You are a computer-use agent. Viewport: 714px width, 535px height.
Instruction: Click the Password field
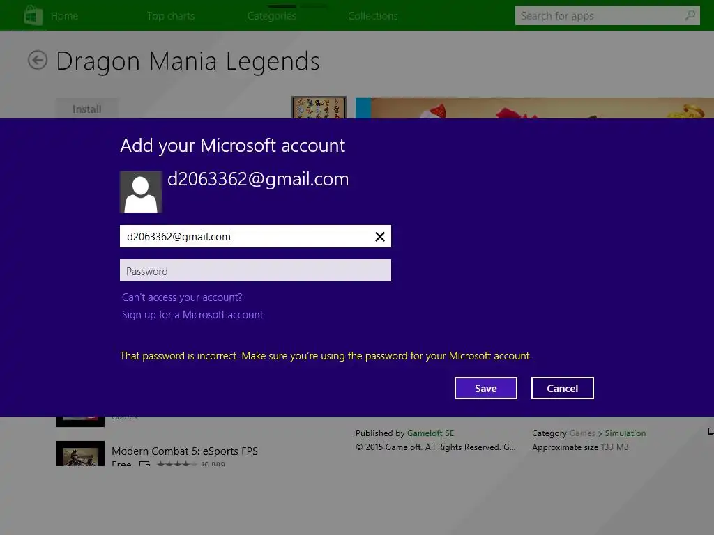[255, 271]
